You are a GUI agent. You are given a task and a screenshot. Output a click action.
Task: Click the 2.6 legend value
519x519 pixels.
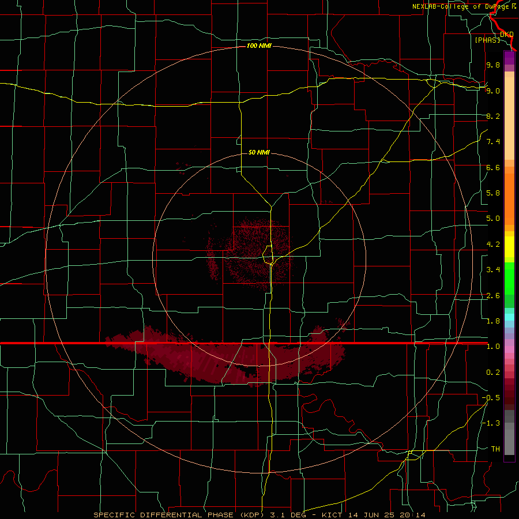(x=493, y=296)
